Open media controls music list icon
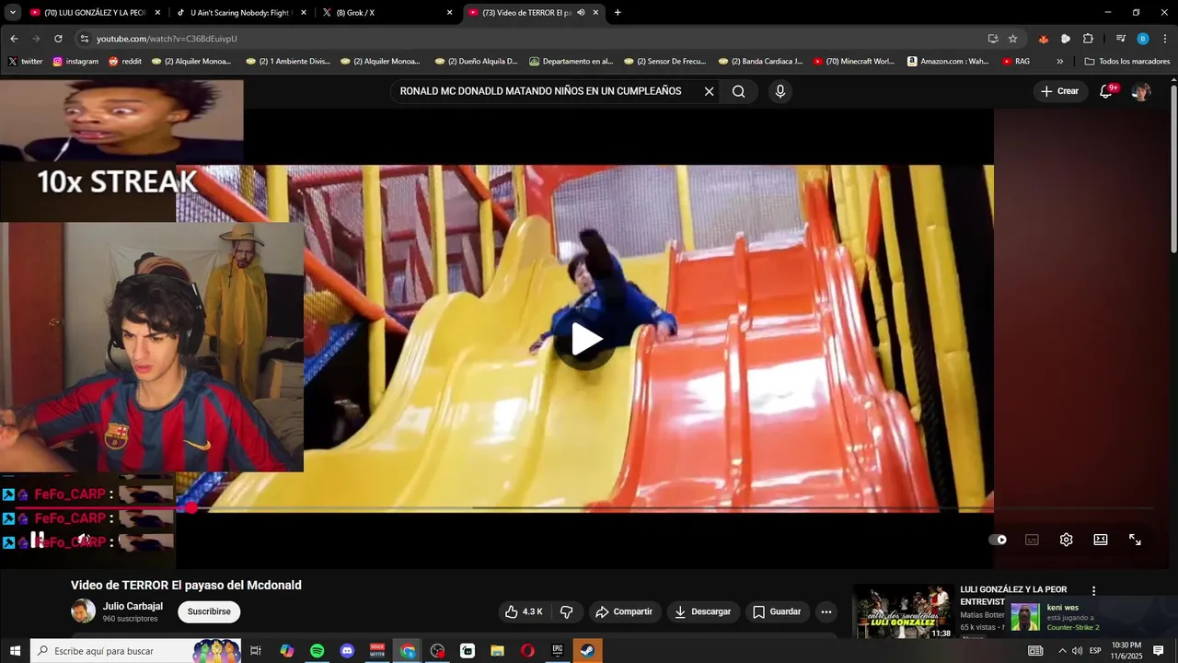 1120,39
